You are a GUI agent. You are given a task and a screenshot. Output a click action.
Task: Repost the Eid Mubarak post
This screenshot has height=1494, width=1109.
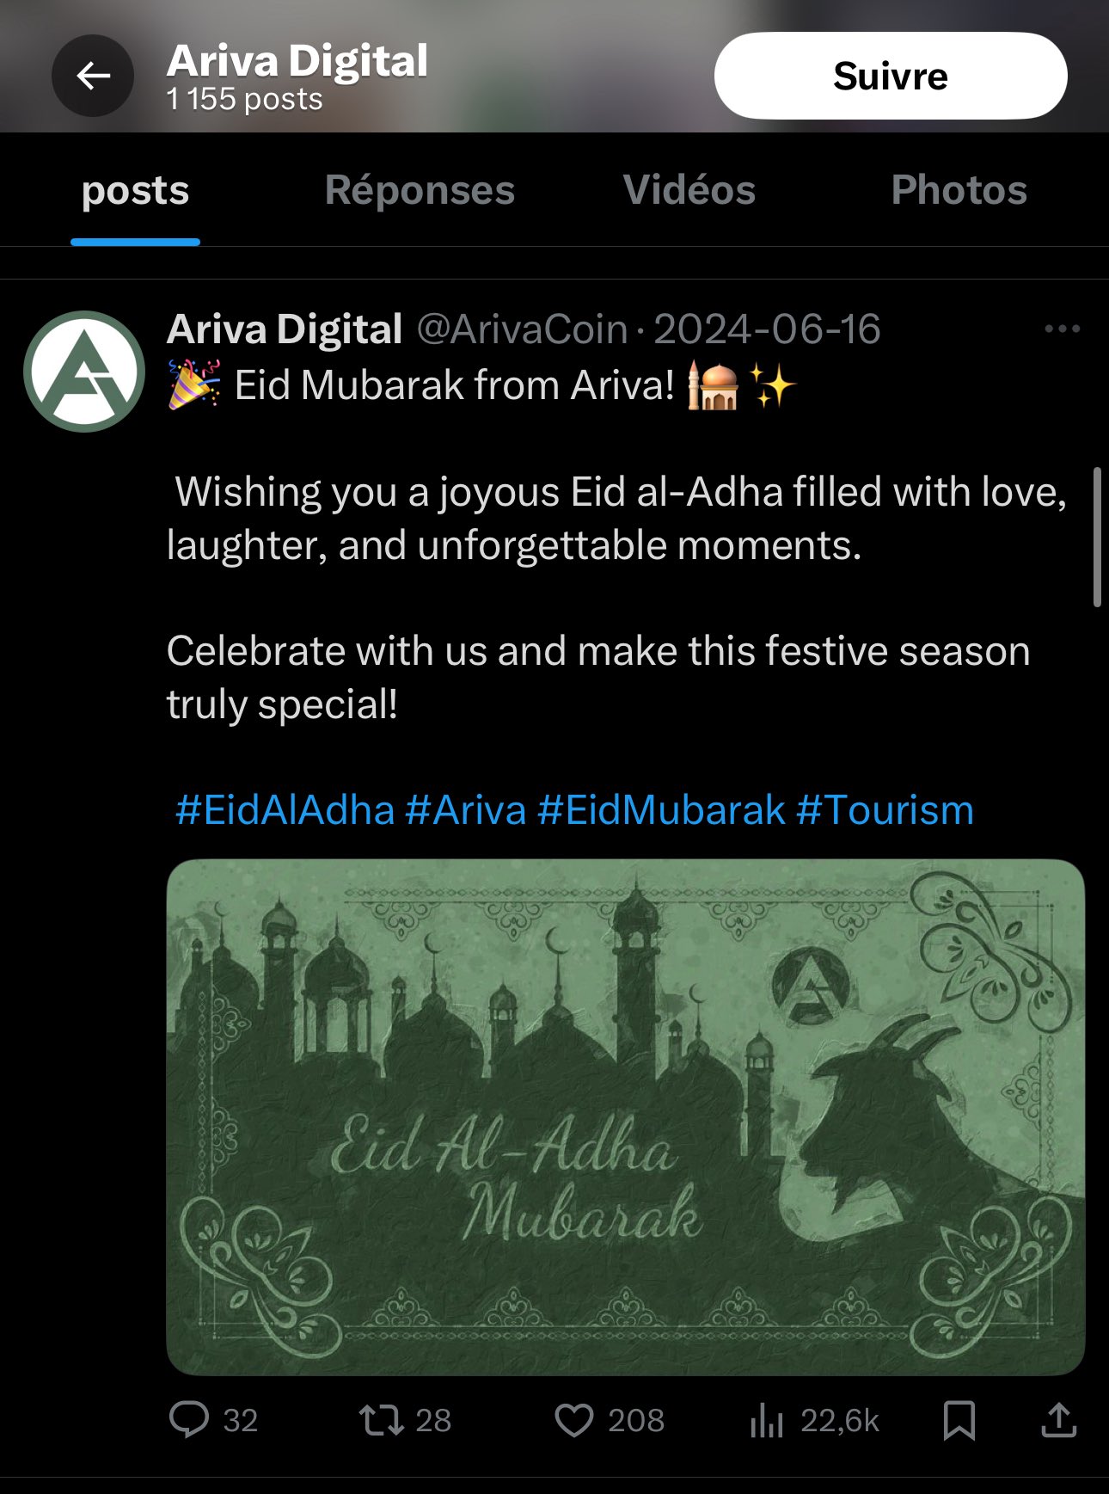pos(382,1419)
